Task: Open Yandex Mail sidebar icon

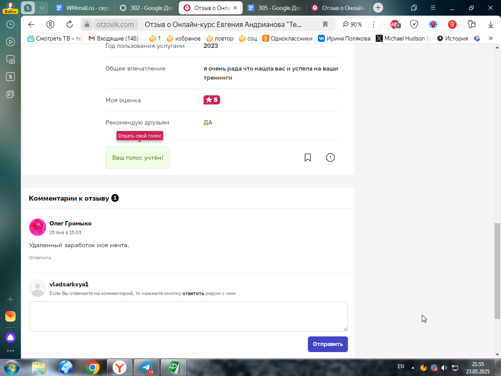Action: click(x=10, y=316)
